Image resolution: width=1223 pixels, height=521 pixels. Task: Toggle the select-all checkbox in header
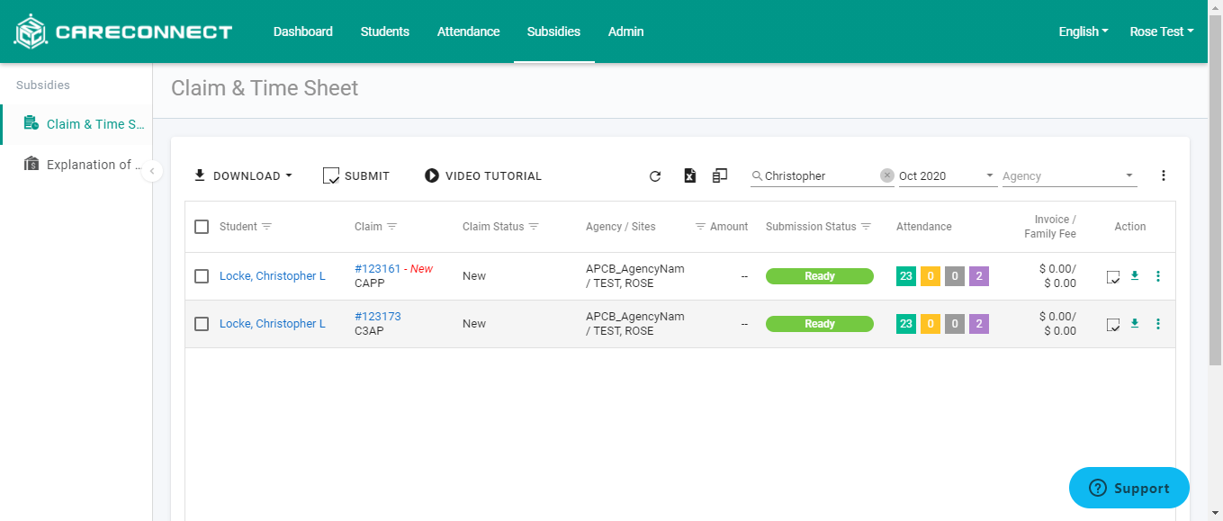(202, 227)
